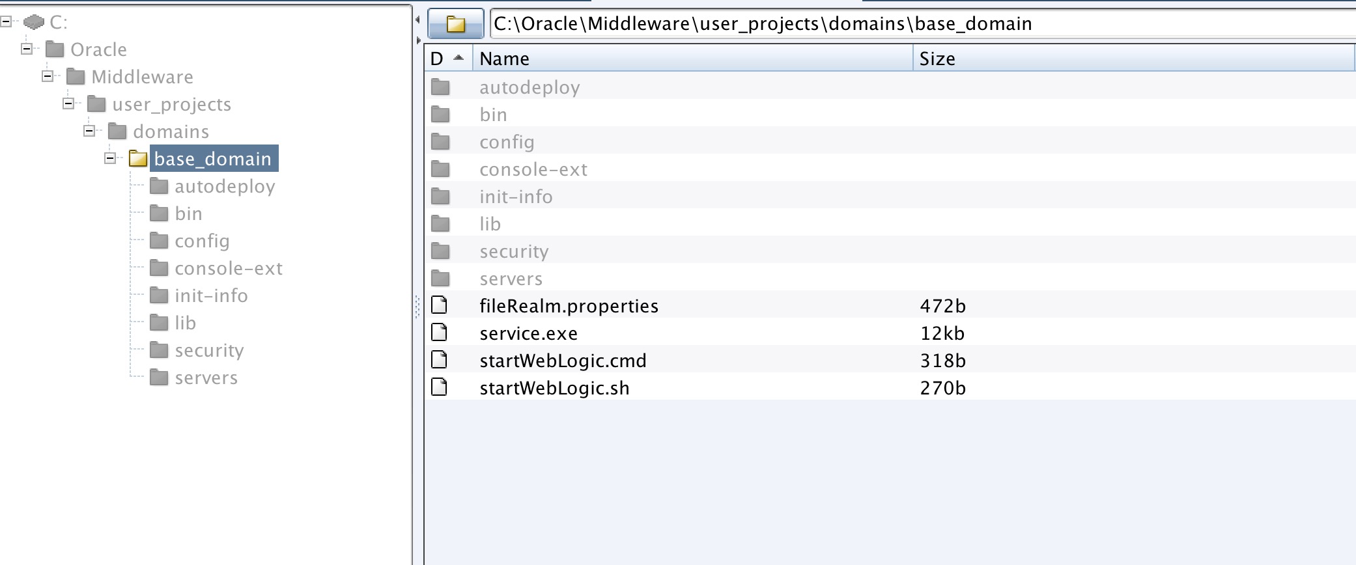Viewport: 1356px width, 565px height.
Task: Sort by the Name column header
Action: coord(693,59)
